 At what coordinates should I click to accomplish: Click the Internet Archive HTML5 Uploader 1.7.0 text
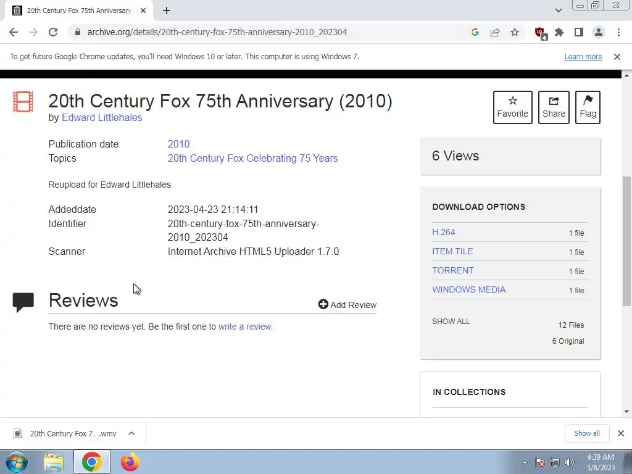pyautogui.click(x=253, y=252)
